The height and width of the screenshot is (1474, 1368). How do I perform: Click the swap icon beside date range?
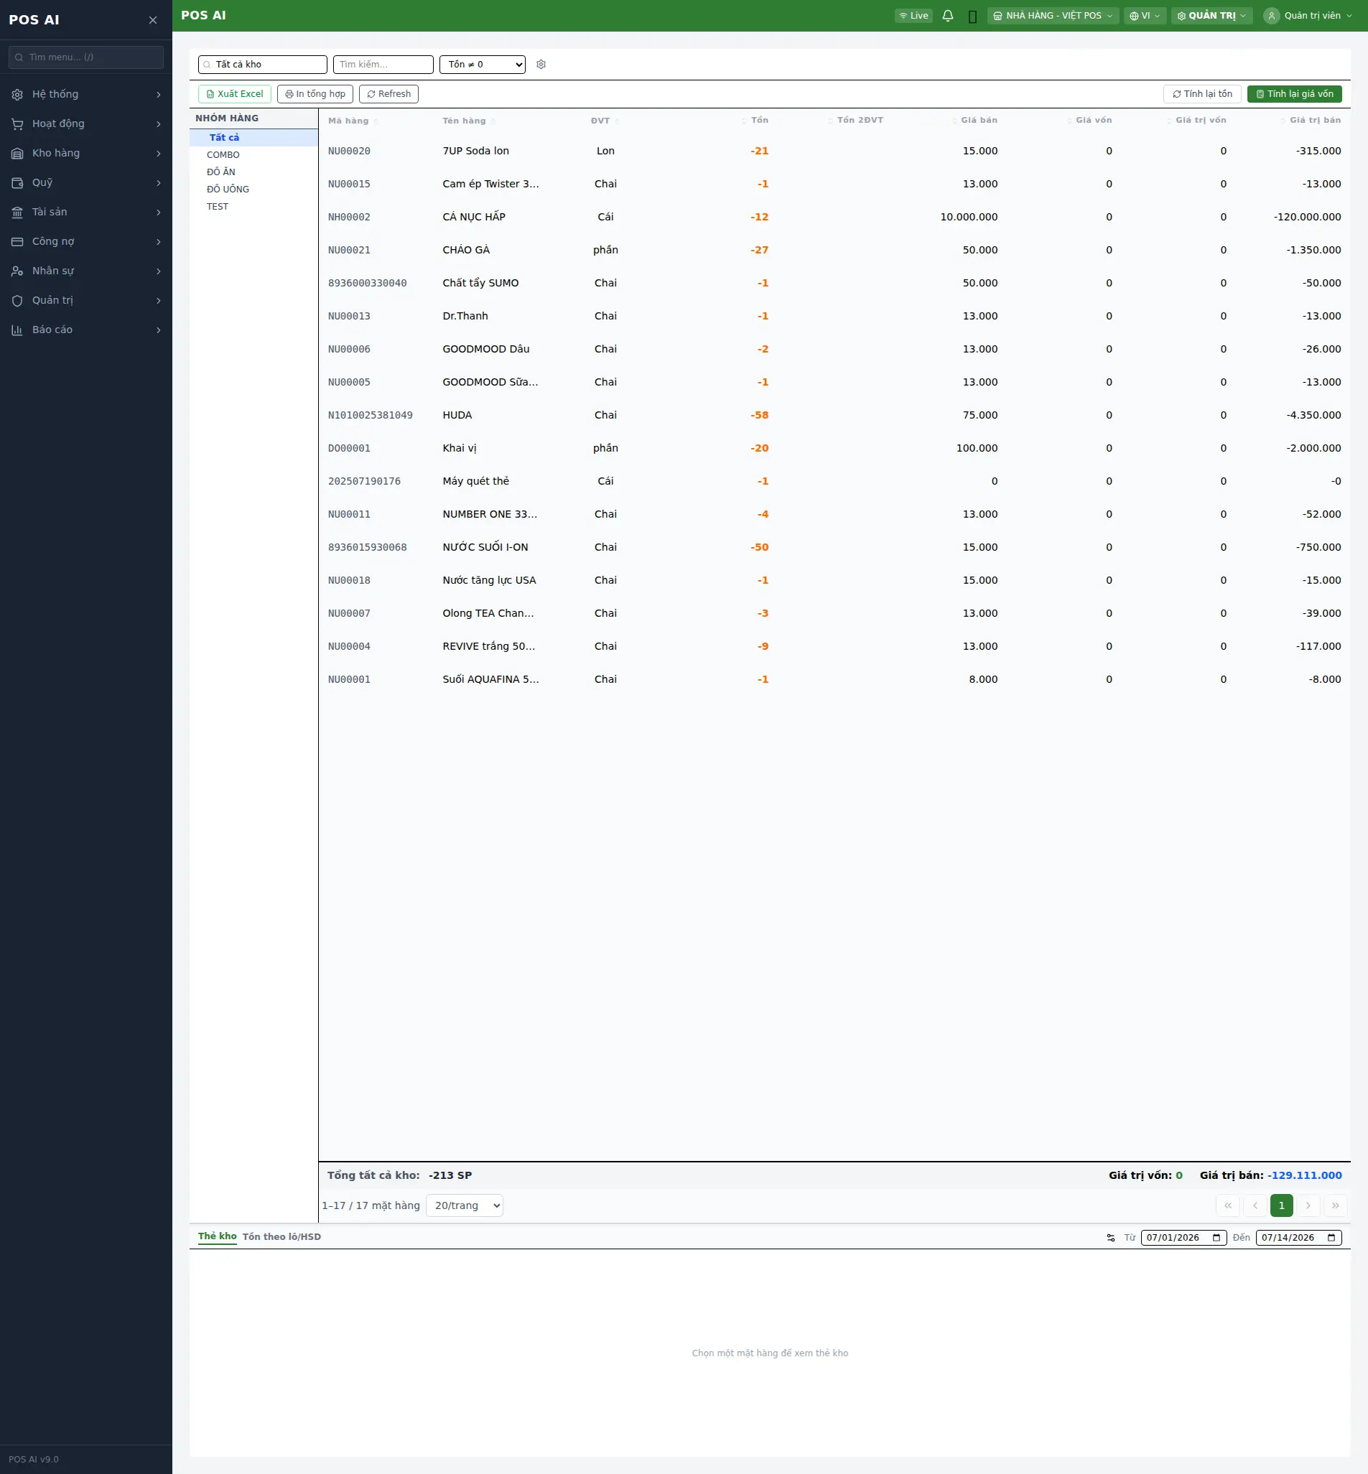click(1110, 1237)
